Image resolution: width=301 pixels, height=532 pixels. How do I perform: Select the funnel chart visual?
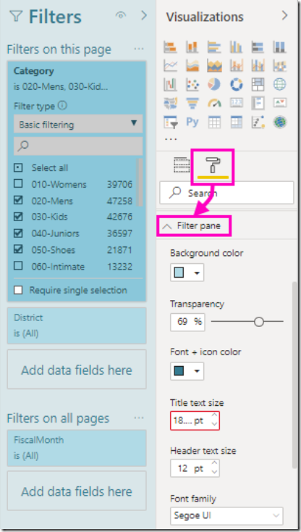coord(192,103)
